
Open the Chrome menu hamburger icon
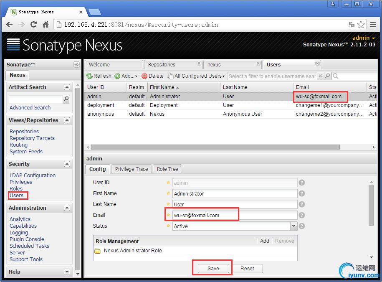click(x=373, y=24)
